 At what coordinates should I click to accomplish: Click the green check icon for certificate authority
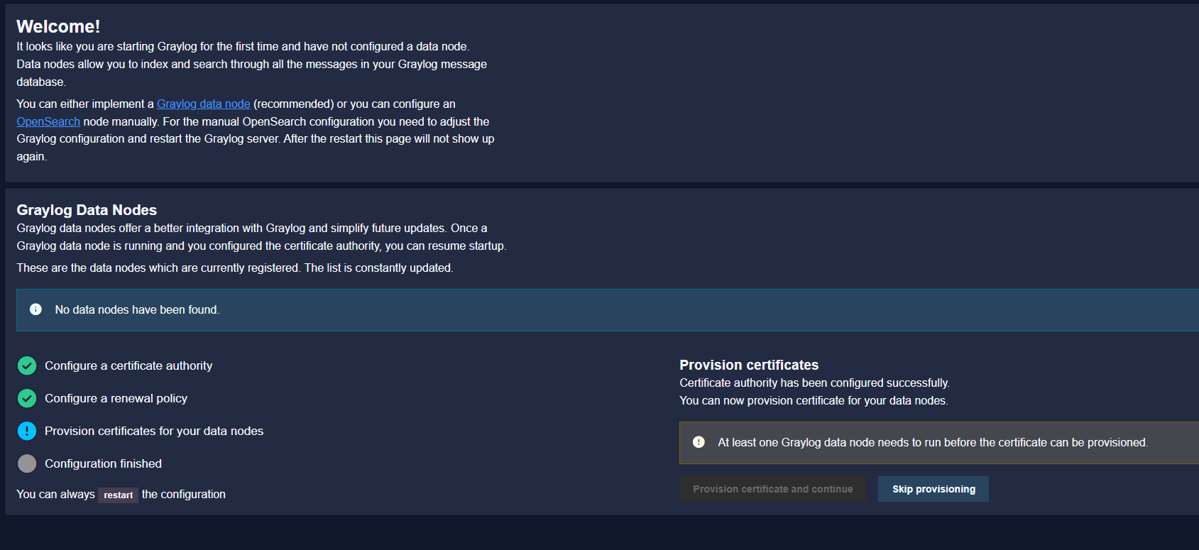tap(27, 365)
